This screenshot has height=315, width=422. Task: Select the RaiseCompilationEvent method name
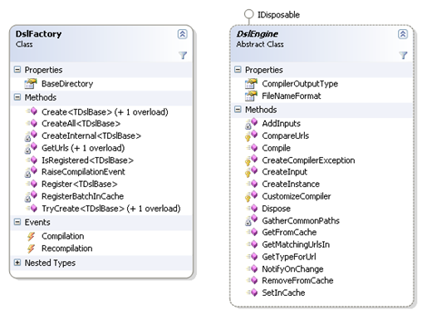[83, 172]
